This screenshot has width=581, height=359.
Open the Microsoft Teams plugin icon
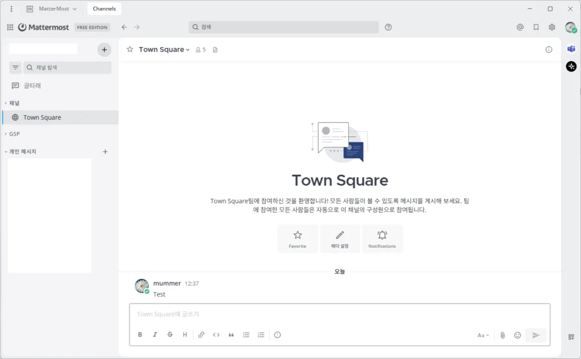(x=571, y=49)
